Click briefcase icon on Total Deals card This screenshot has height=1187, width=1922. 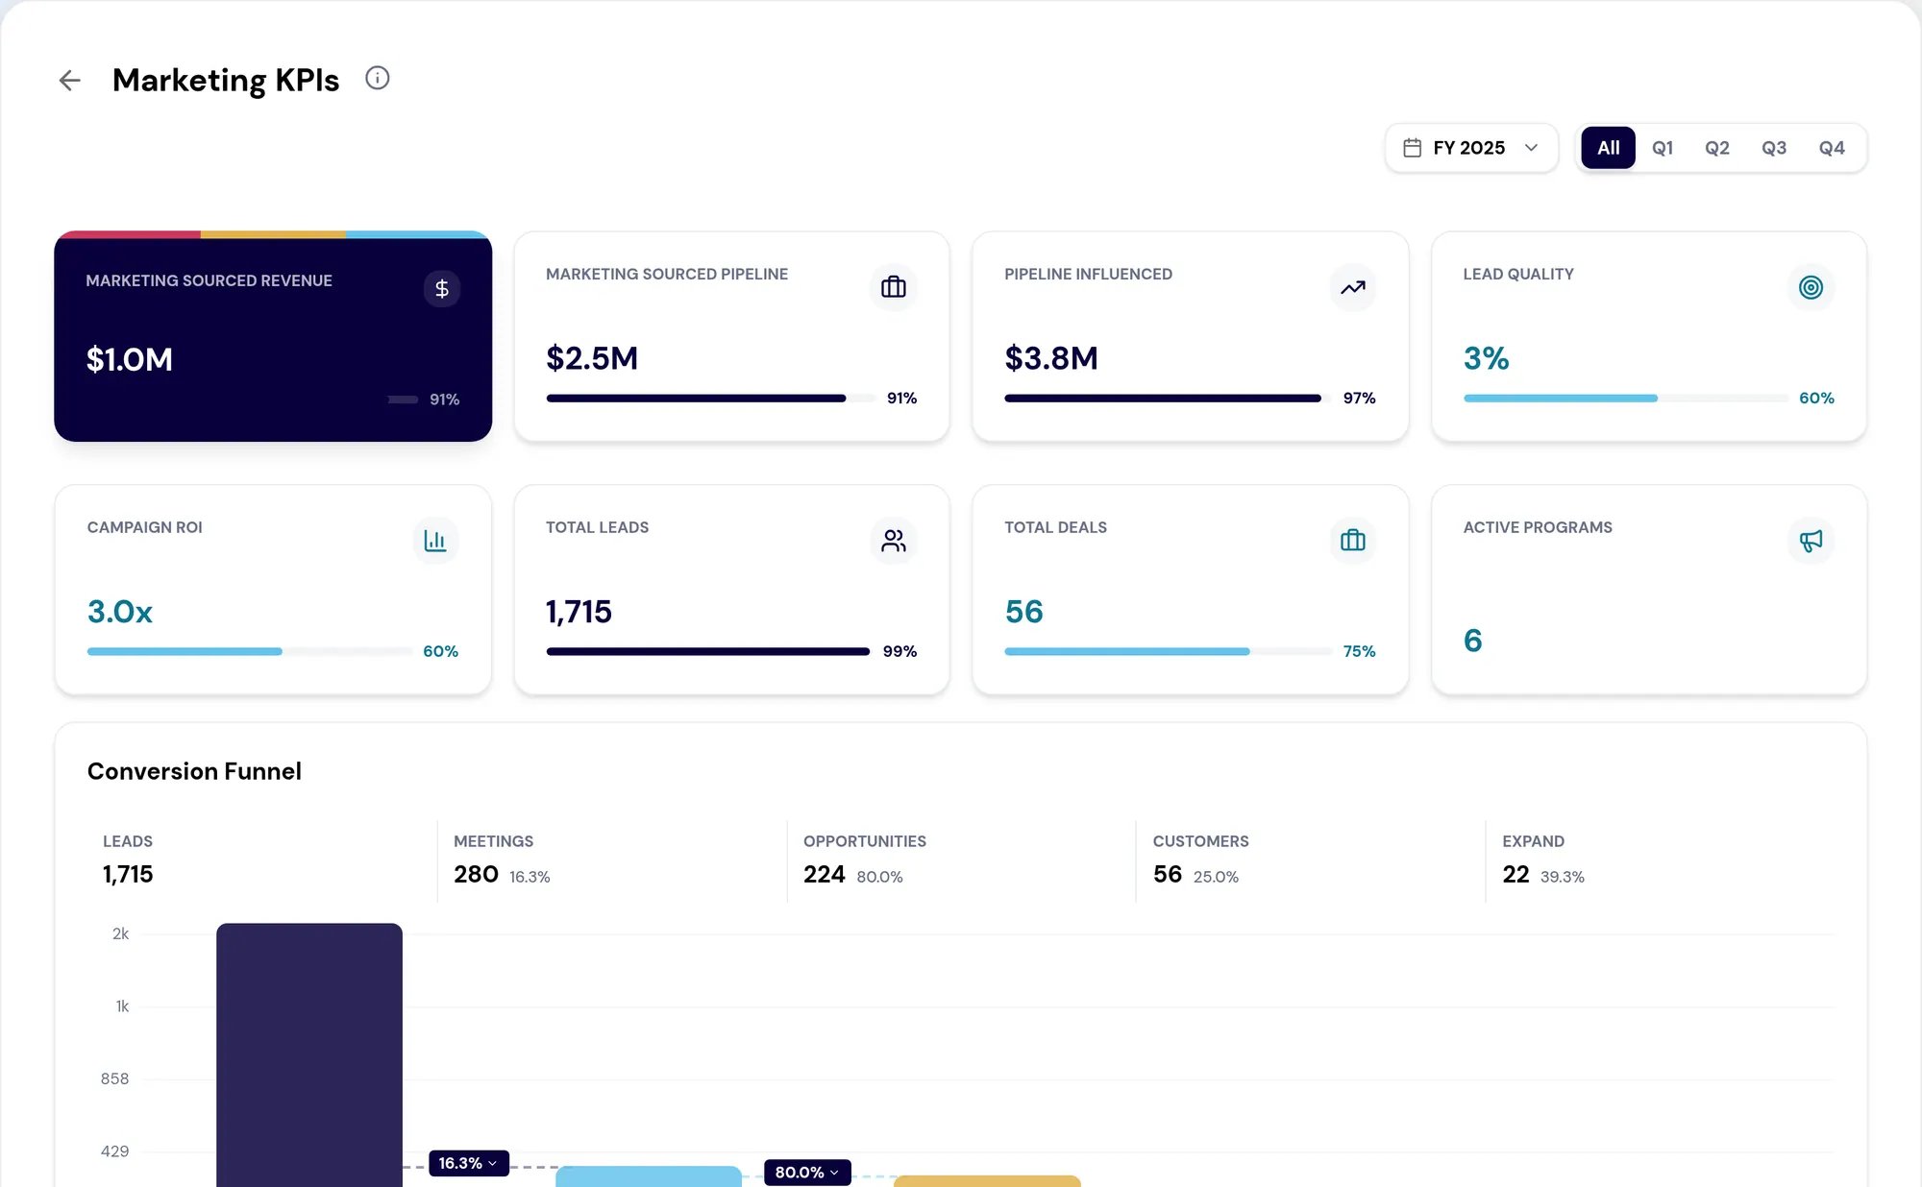1353,541
